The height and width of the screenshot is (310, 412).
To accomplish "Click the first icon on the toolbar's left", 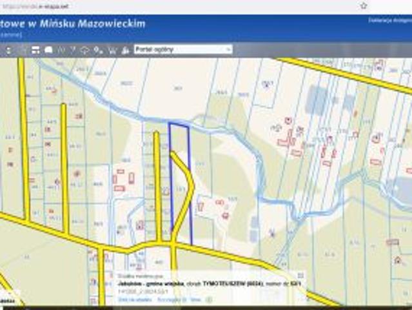I will click(x=9, y=49).
